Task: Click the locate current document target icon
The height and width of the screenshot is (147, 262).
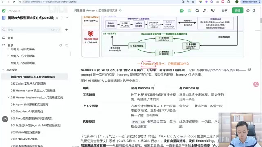Action: click(x=61, y=45)
